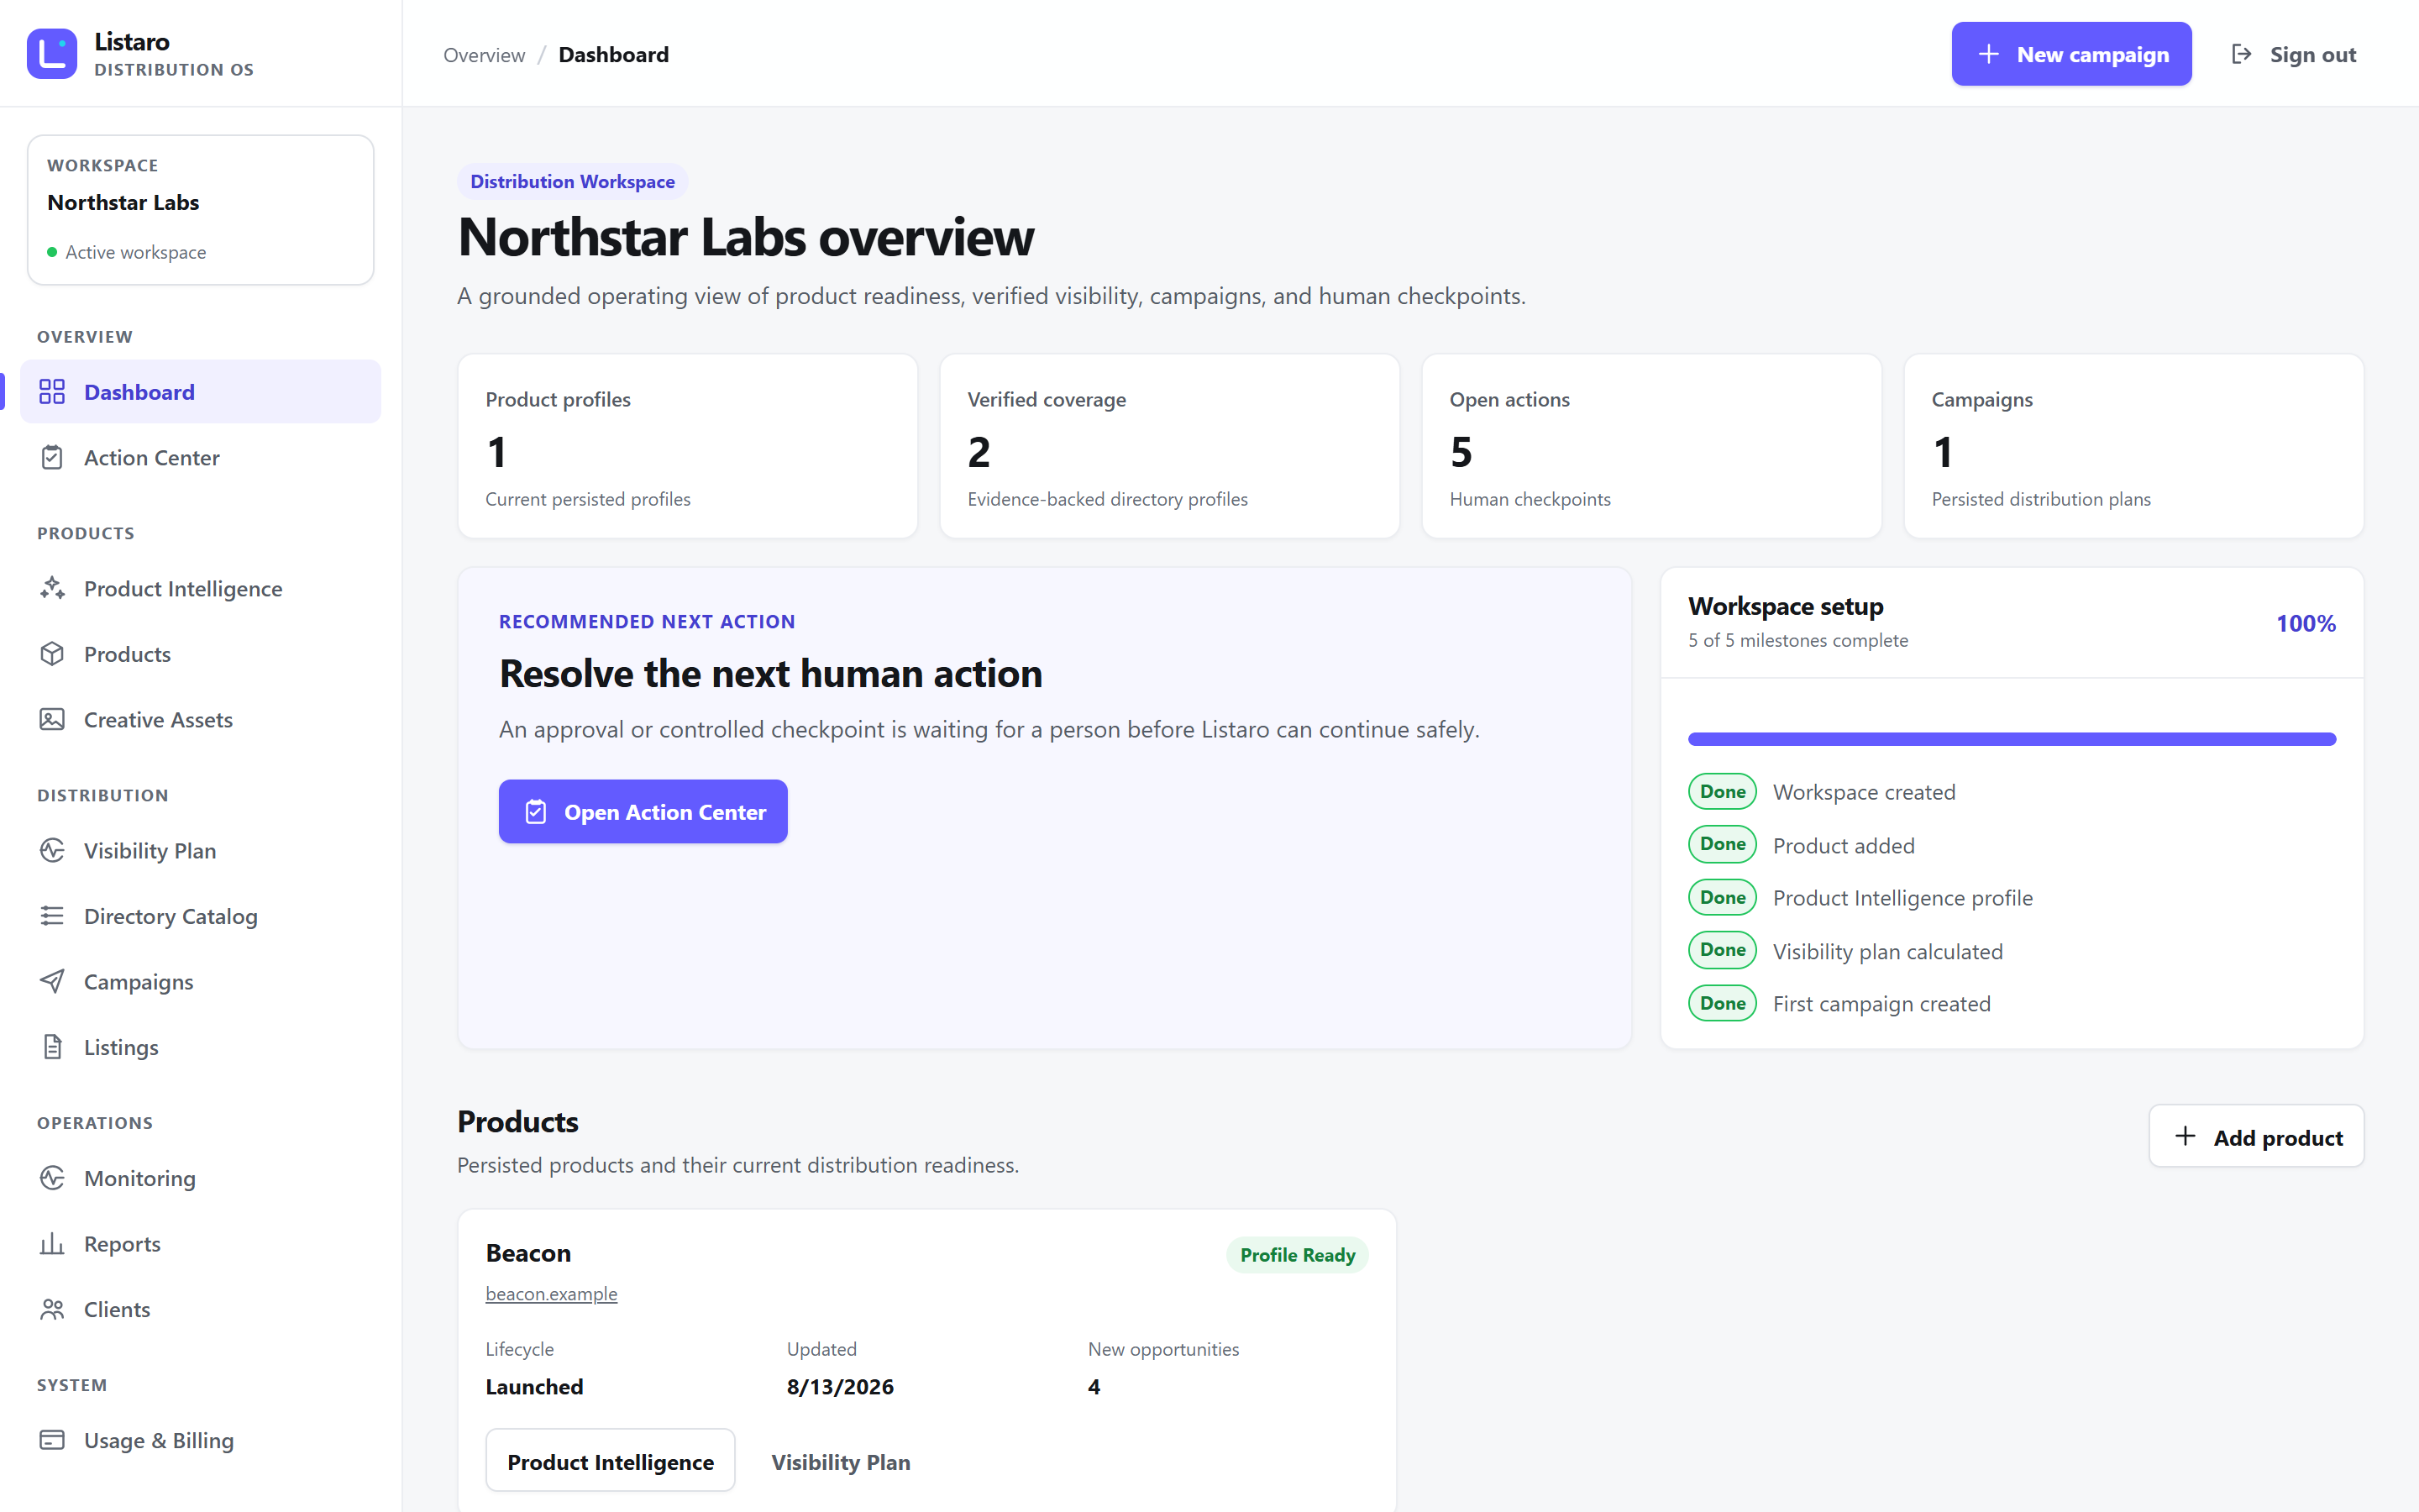Click the Listings document icon
2419x1512 pixels.
pyautogui.click(x=52, y=1047)
